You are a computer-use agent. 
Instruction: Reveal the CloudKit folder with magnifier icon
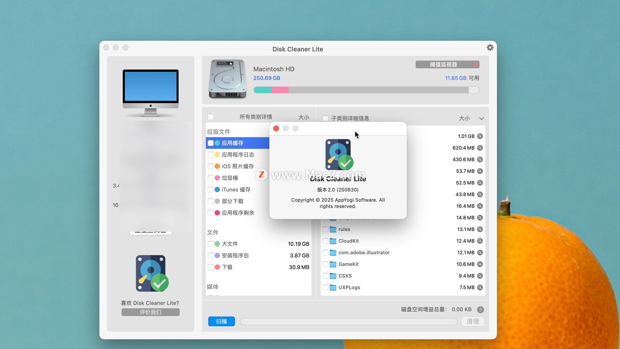coord(480,241)
